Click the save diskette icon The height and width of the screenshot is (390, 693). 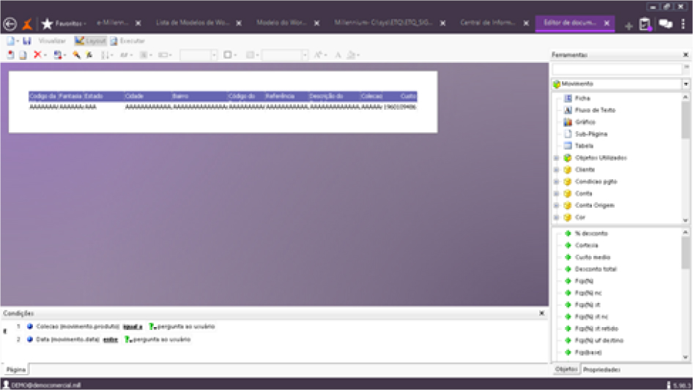tap(26, 42)
